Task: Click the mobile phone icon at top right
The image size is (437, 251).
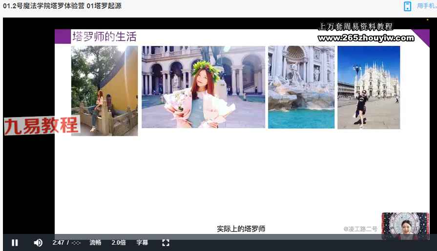Action: pyautogui.click(x=407, y=6)
